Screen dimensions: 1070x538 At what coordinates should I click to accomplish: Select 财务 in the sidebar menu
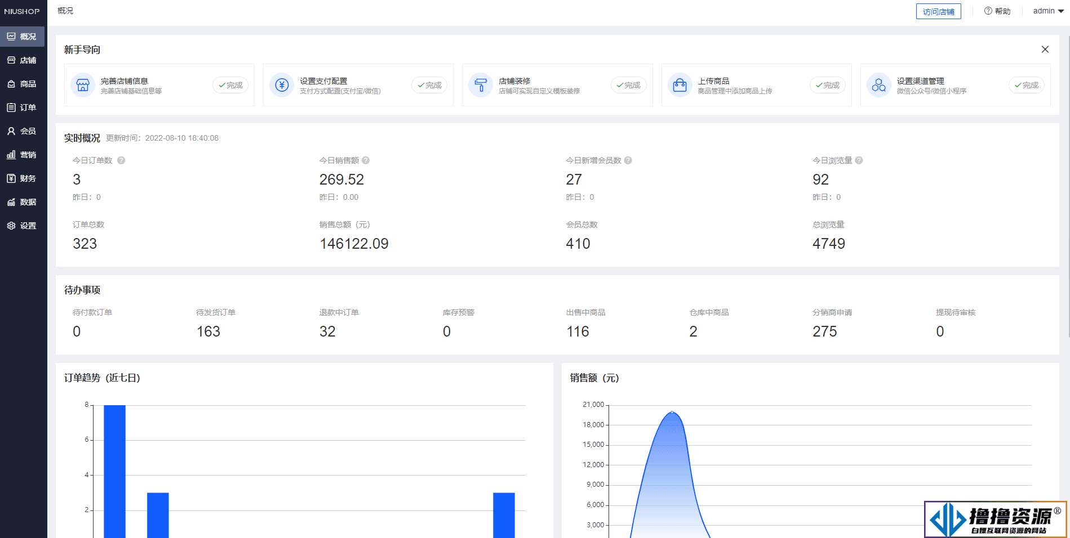pos(23,178)
